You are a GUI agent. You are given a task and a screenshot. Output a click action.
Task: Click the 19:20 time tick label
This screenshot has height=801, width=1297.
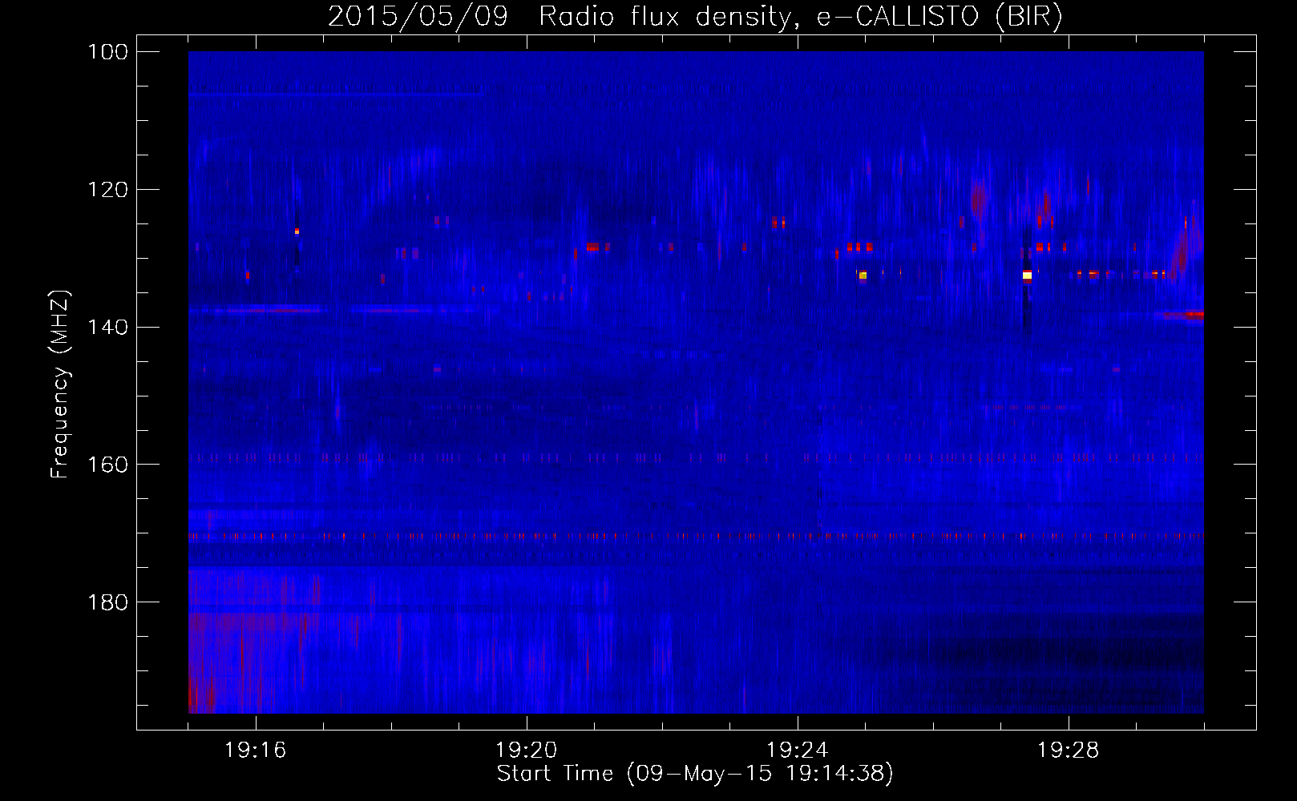point(527,751)
